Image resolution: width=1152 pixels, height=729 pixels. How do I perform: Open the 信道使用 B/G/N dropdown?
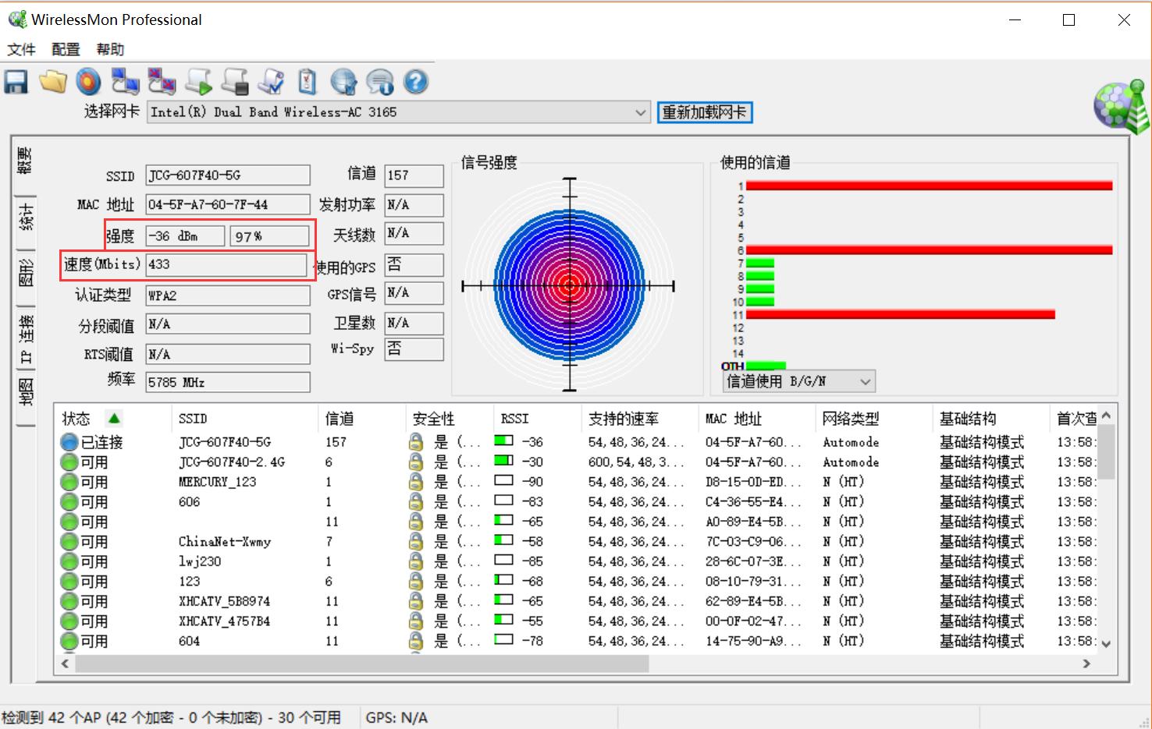click(x=798, y=381)
